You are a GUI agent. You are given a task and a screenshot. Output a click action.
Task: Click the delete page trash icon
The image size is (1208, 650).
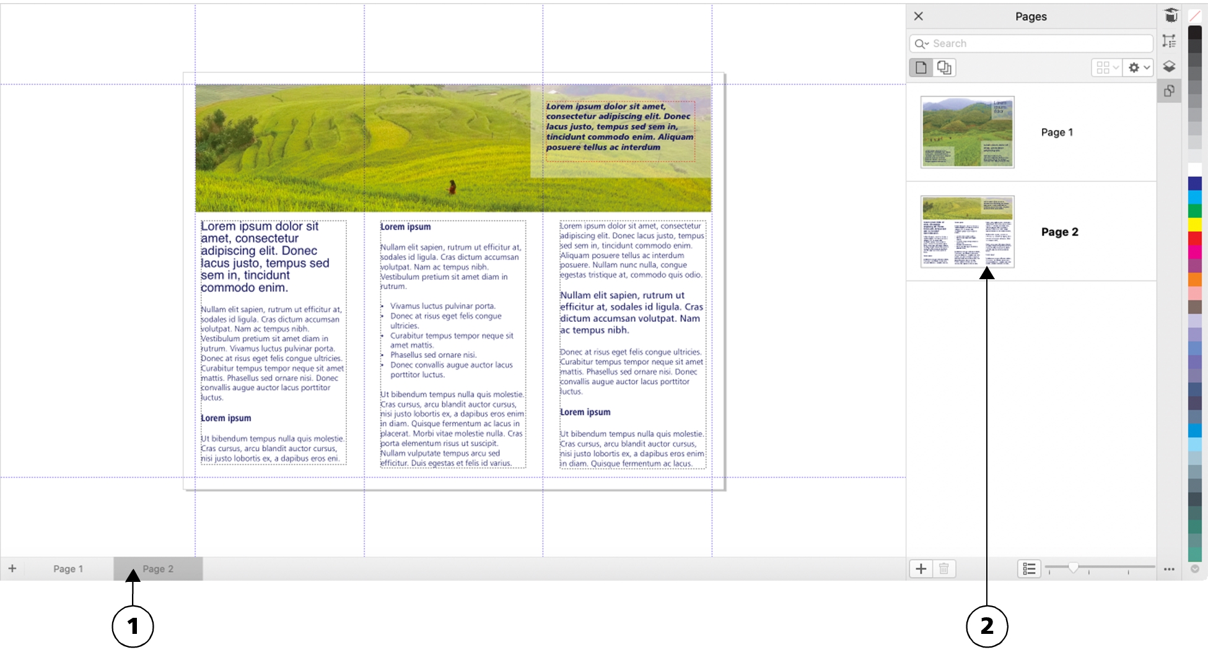click(x=943, y=568)
